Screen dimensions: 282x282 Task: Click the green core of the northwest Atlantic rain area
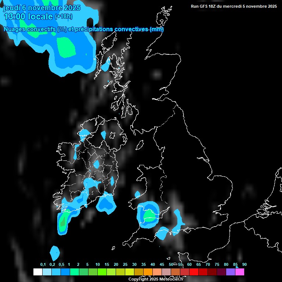[x=66, y=47]
